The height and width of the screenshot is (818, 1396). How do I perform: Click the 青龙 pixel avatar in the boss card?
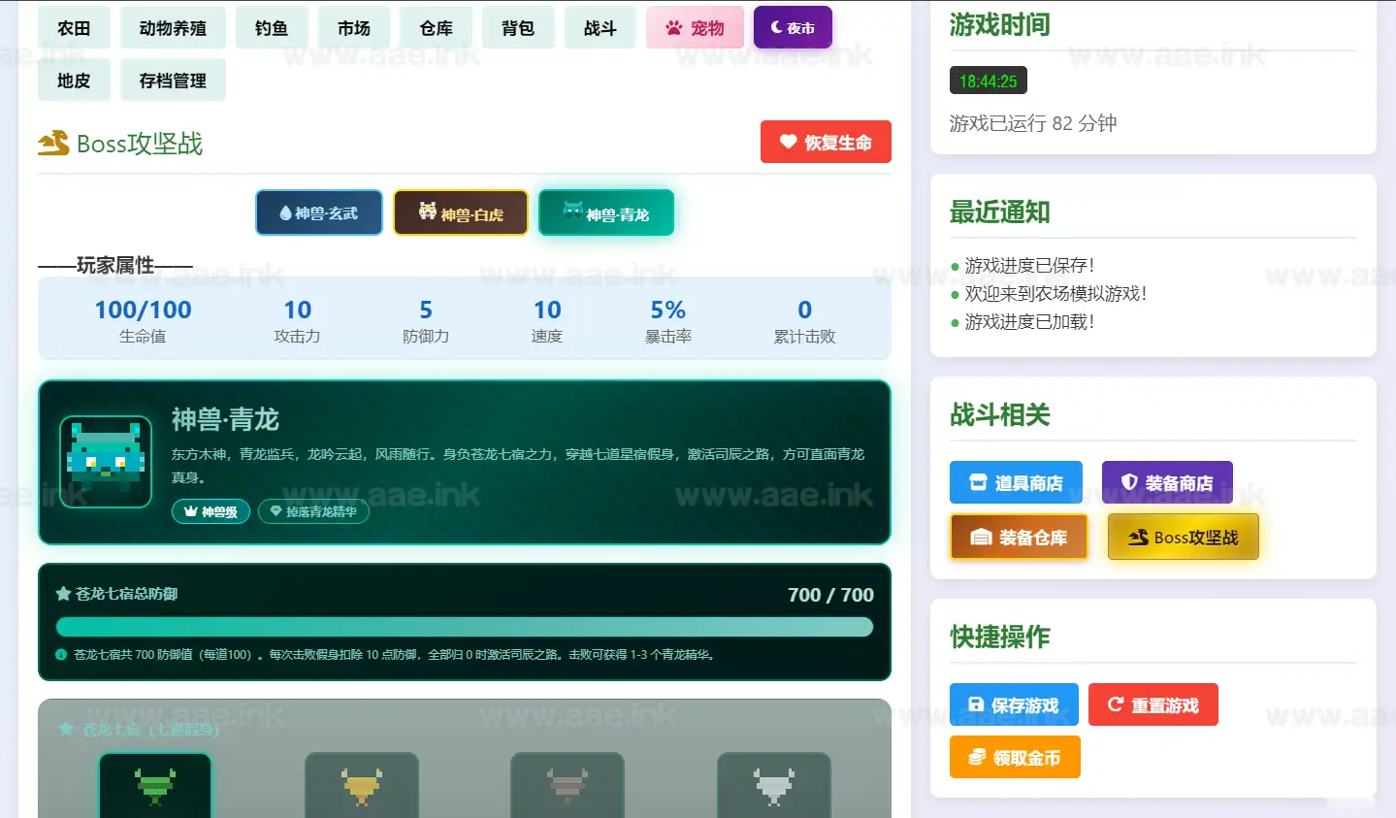point(106,461)
